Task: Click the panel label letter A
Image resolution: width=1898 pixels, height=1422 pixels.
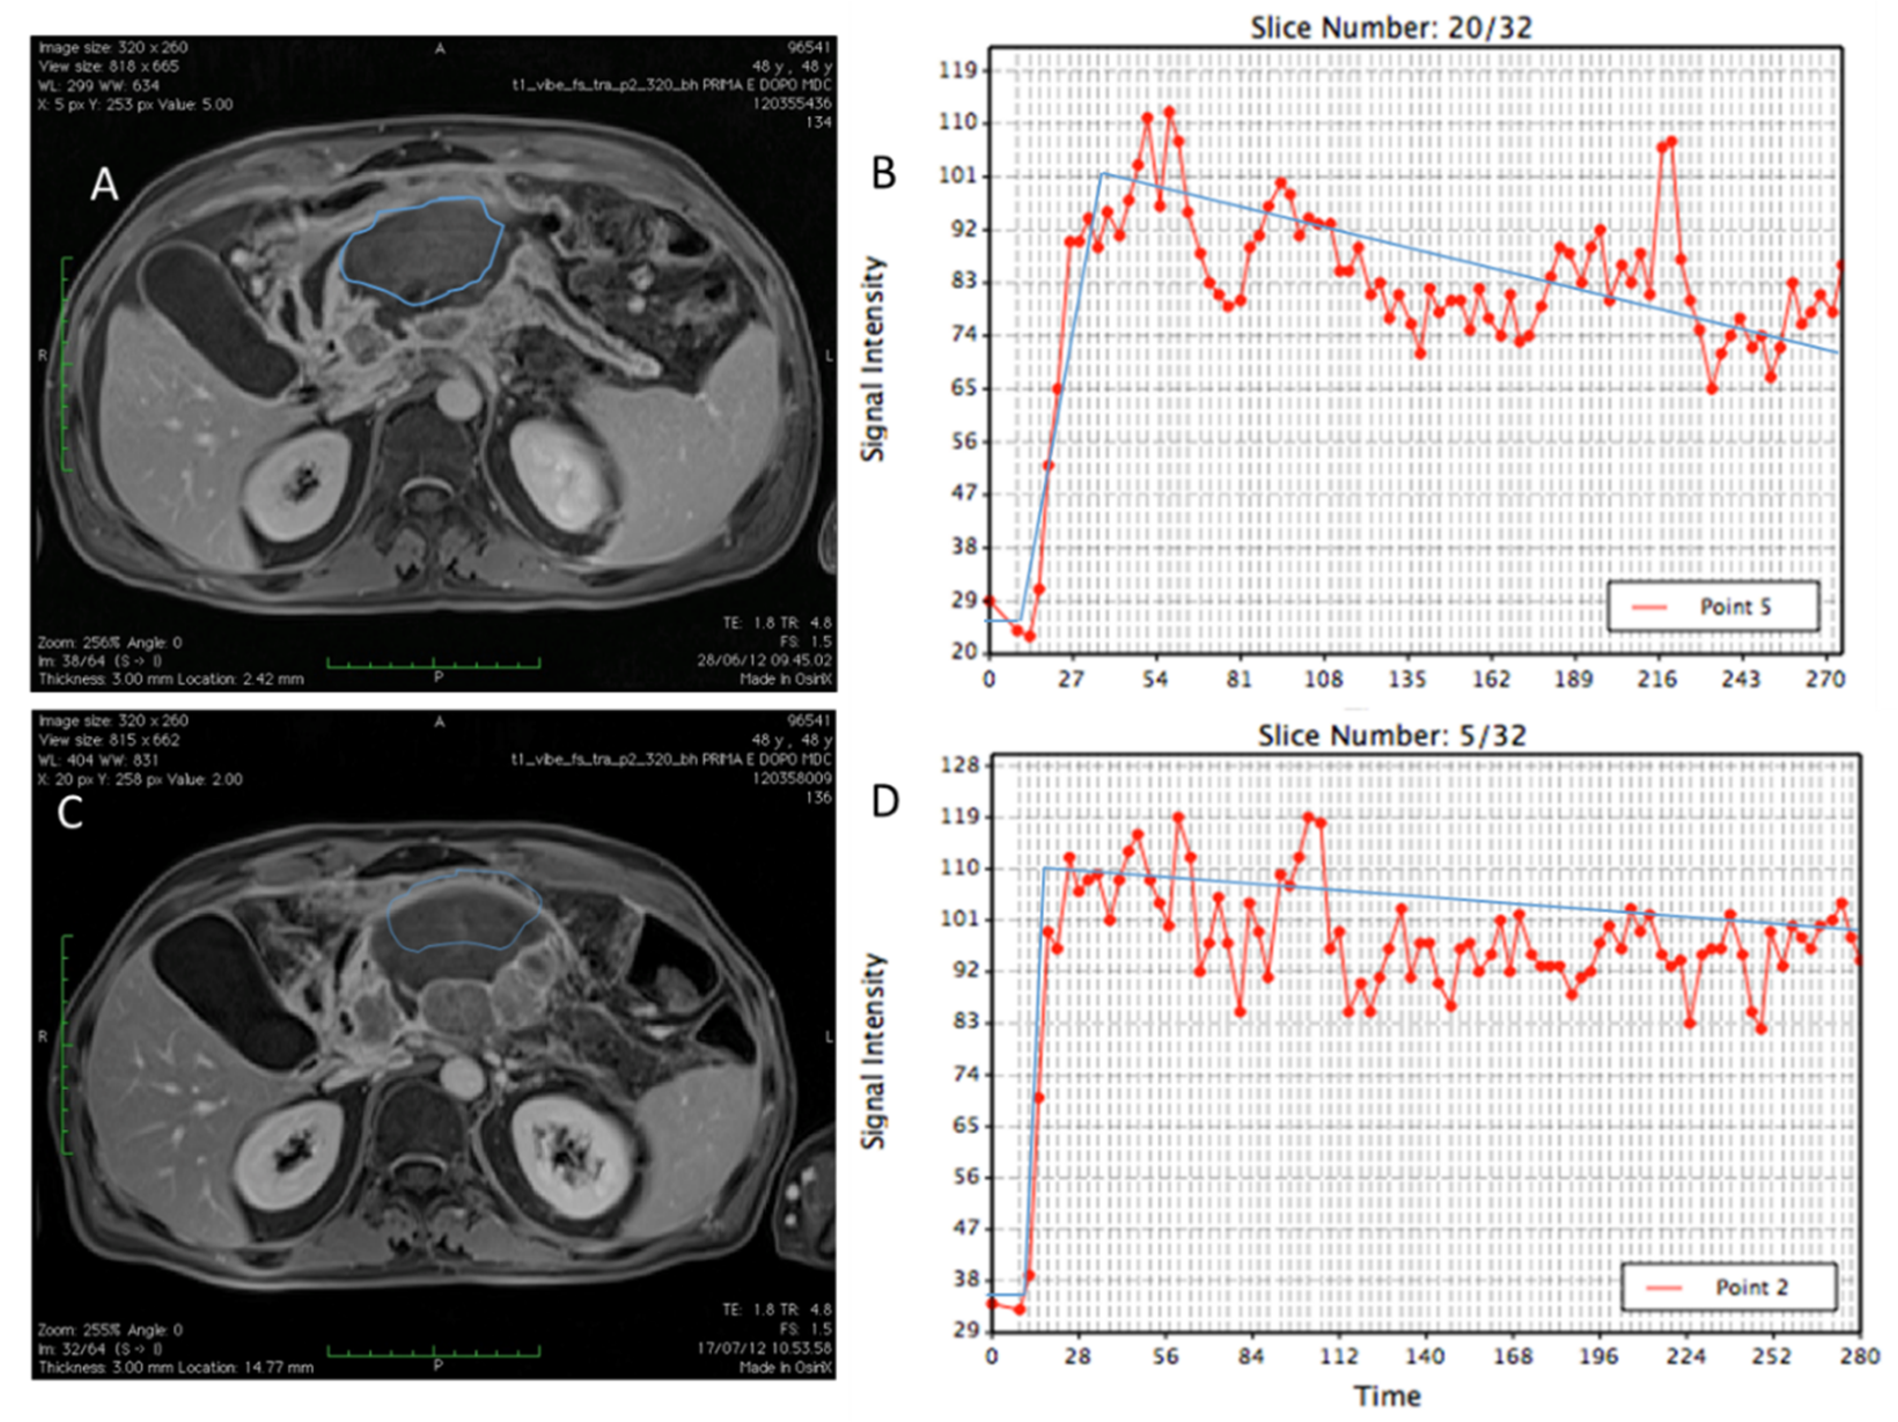Action: pyautogui.click(x=104, y=183)
